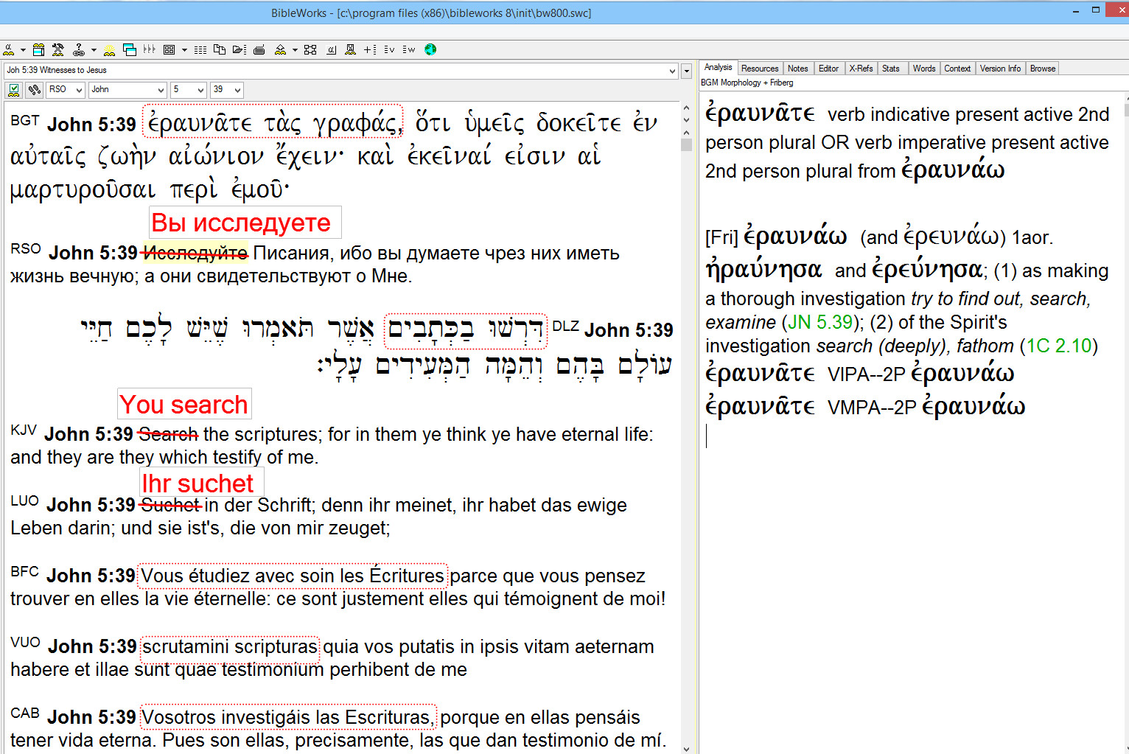Open the X-Refs tab
Screen dimensions: 1129x754
(x=861, y=69)
